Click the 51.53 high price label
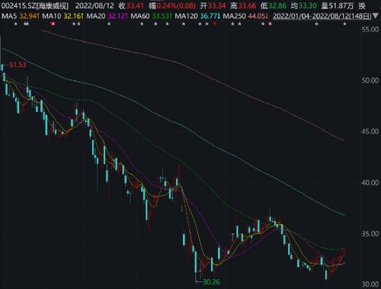The height and width of the screenshot is (289, 381). point(18,65)
